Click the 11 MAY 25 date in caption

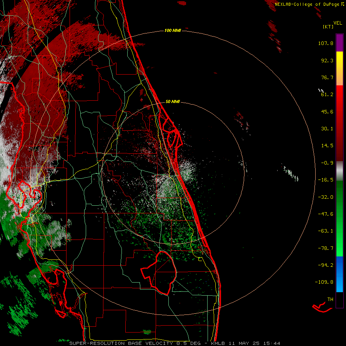[x=245, y=343]
